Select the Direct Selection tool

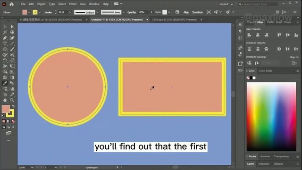(12, 26)
